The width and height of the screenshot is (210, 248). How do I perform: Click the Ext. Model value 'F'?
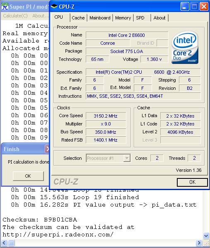[x=142, y=88]
